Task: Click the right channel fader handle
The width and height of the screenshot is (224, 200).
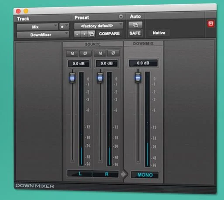Action: point(100,78)
